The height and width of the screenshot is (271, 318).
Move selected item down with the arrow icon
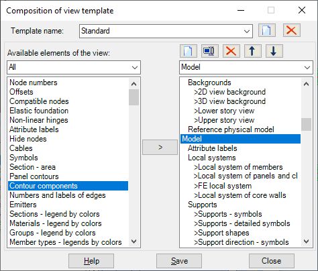(x=274, y=51)
